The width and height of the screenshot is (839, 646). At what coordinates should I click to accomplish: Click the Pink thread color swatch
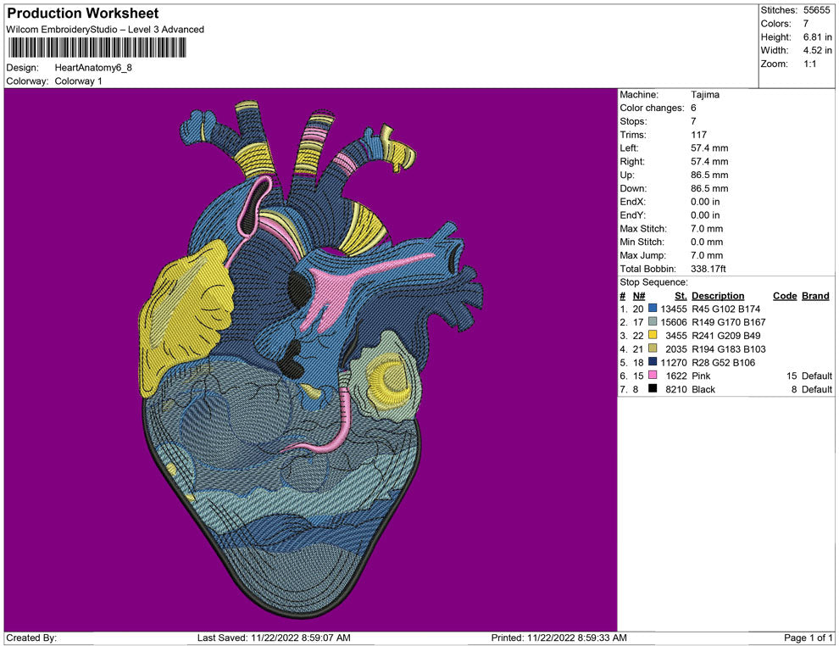pyautogui.click(x=653, y=376)
